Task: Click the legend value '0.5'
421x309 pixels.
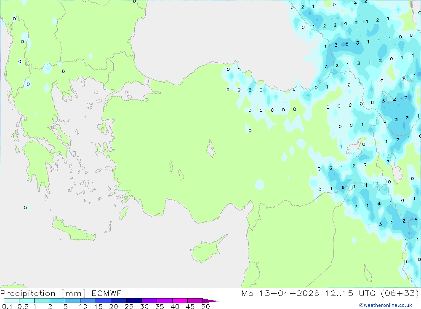Action: click(23, 306)
